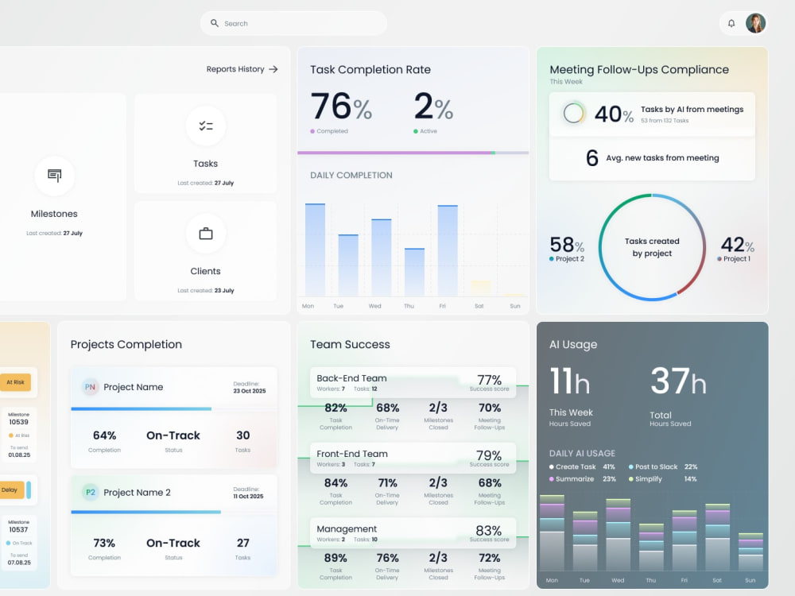795x596 pixels.
Task: Click the Delay status badge
Action: (11, 490)
